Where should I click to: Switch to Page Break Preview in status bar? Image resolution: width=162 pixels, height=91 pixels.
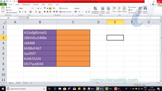[x=140, y=85]
